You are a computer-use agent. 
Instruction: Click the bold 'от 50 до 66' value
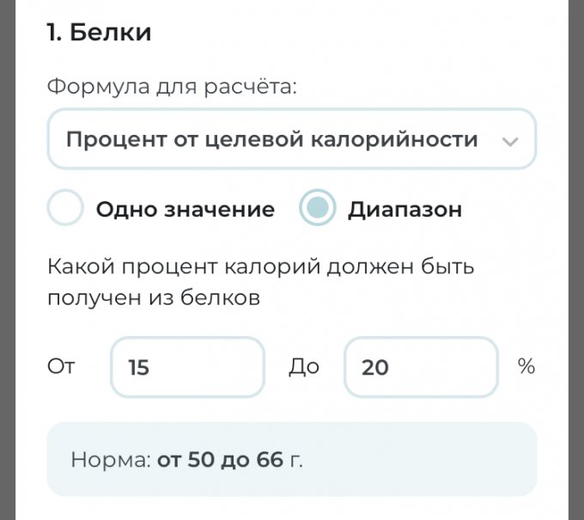pos(220,460)
